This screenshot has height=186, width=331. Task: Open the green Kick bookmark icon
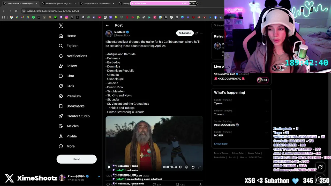point(55,17)
